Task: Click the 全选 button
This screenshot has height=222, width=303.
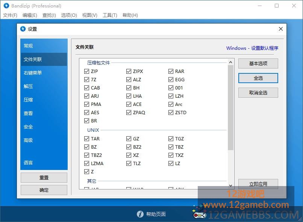Action: [x=258, y=78]
